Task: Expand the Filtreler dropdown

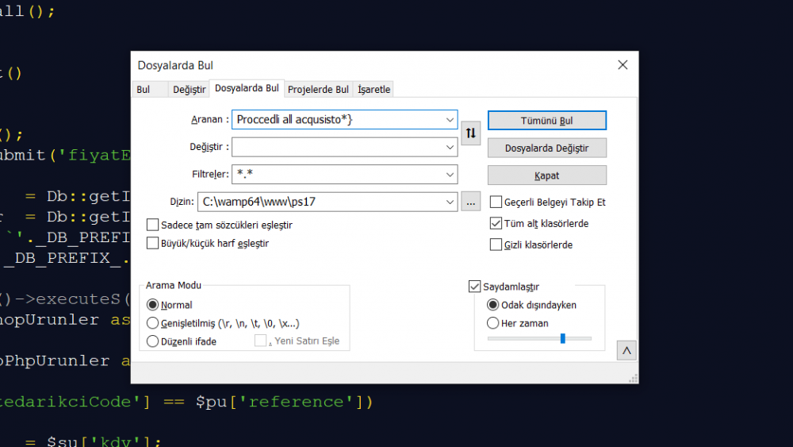Action: (x=450, y=174)
